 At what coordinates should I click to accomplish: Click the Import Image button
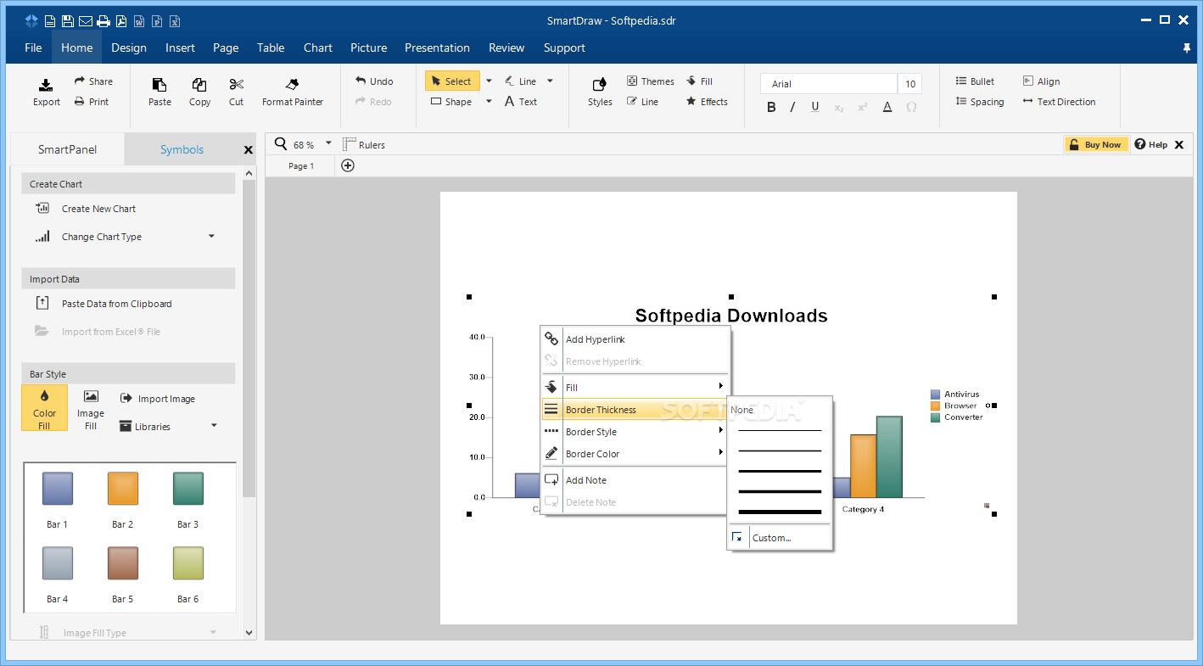point(158,399)
